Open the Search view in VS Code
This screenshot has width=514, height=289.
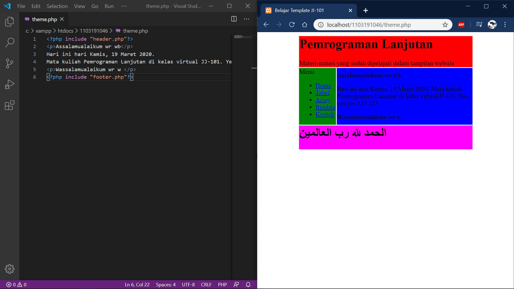(10, 42)
